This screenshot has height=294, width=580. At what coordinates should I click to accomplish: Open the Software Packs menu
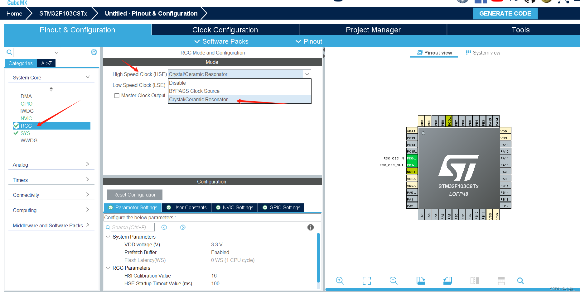[x=221, y=41]
